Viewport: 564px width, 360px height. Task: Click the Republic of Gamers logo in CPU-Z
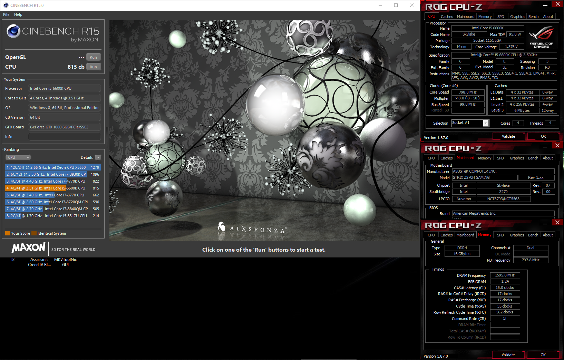[x=541, y=37]
